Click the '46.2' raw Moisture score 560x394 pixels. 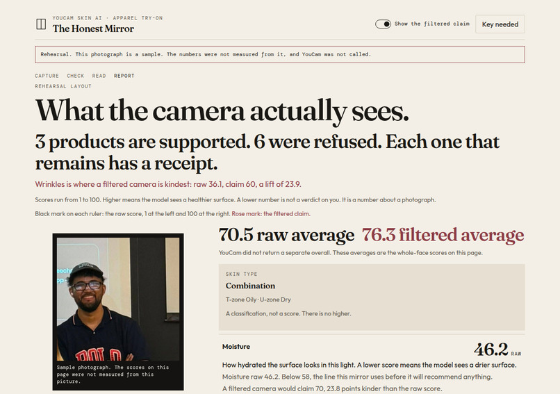point(491,350)
